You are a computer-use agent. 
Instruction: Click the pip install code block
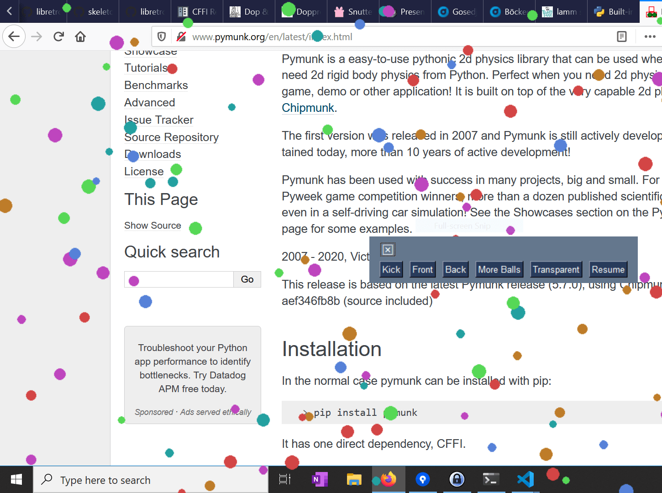[x=472, y=413]
